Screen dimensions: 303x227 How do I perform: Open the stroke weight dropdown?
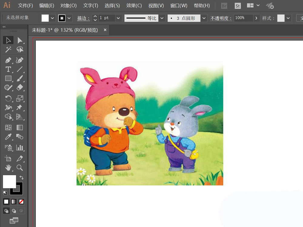point(118,18)
